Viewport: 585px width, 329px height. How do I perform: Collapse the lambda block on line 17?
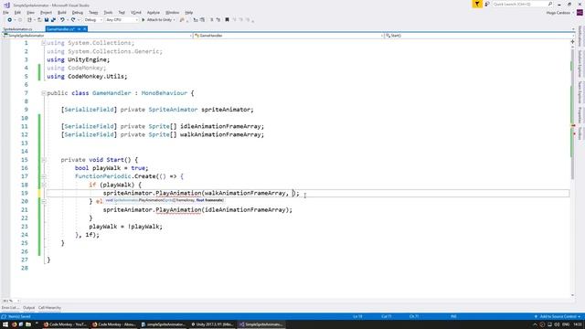pos(44,176)
